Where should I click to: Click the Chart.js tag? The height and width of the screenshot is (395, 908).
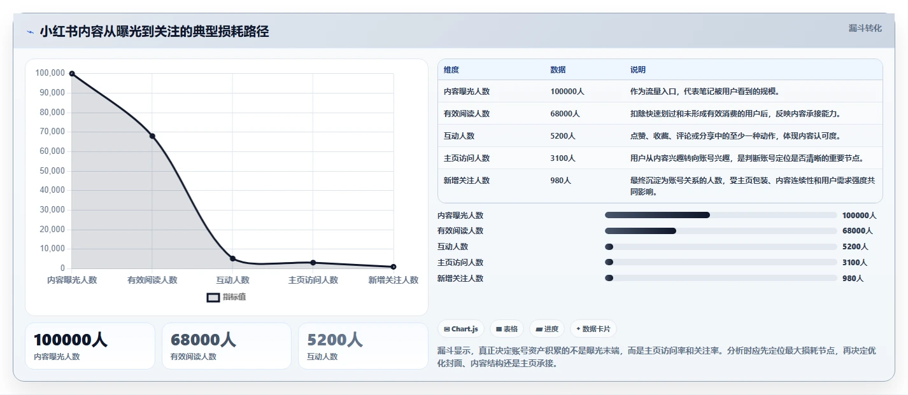tap(461, 329)
